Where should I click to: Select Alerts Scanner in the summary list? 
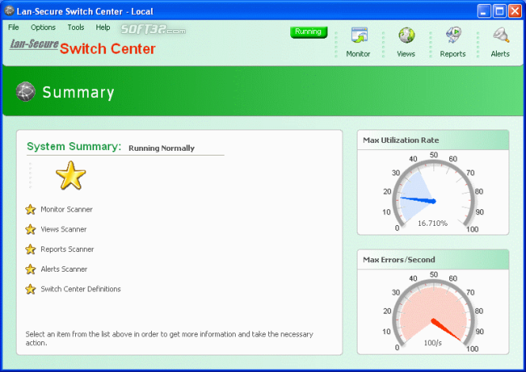[64, 269]
